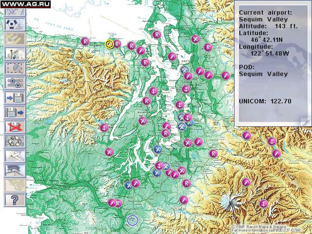The height and width of the screenshot is (234, 312).
Task: Select lone X marker southwest of Hood Canal
Action: point(109,152)
